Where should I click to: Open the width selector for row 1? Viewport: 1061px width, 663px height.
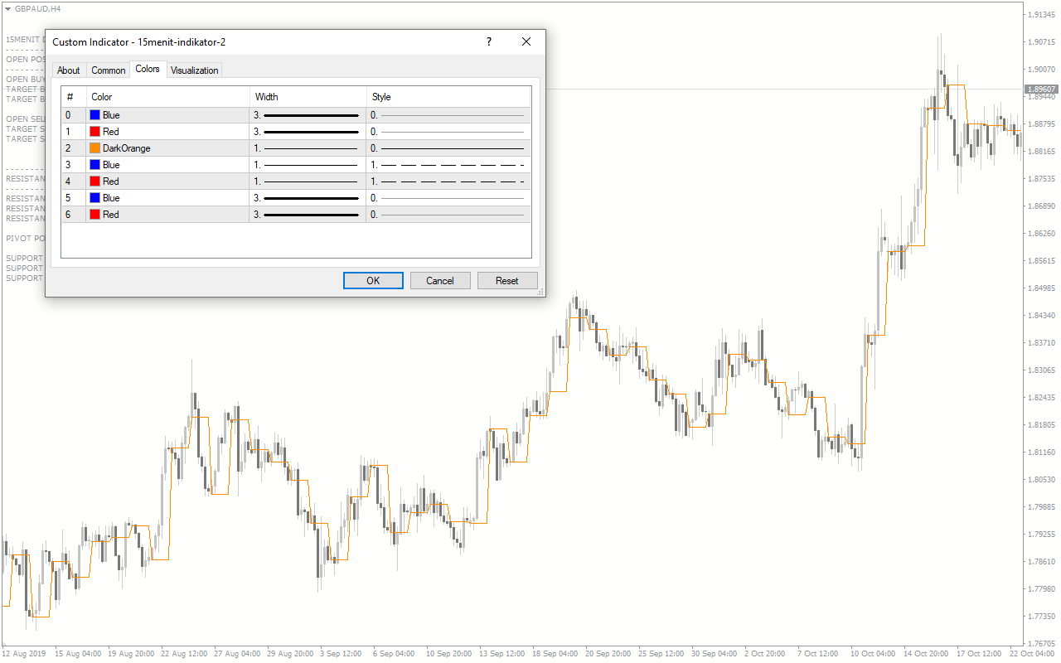click(x=308, y=132)
